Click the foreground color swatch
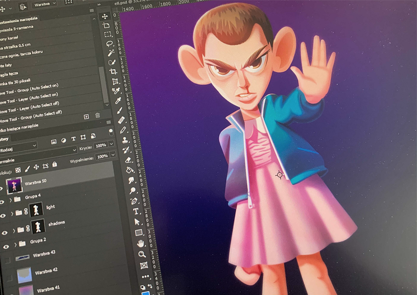The width and height of the screenshot is (417, 295). [146, 293]
